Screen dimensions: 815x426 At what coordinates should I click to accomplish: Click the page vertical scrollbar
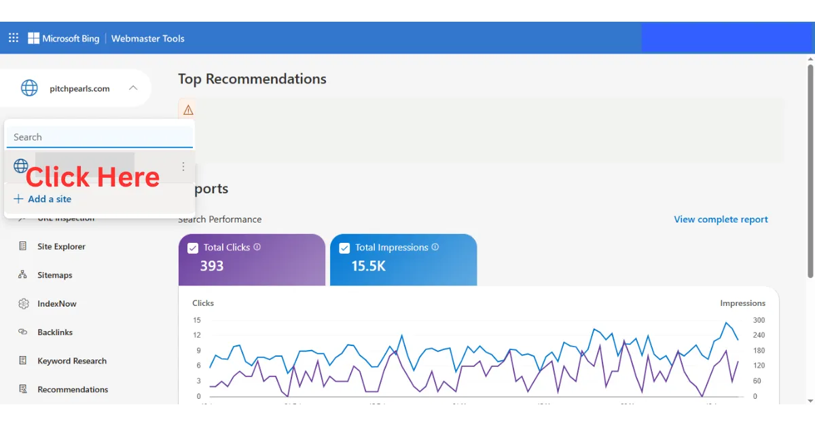810,171
